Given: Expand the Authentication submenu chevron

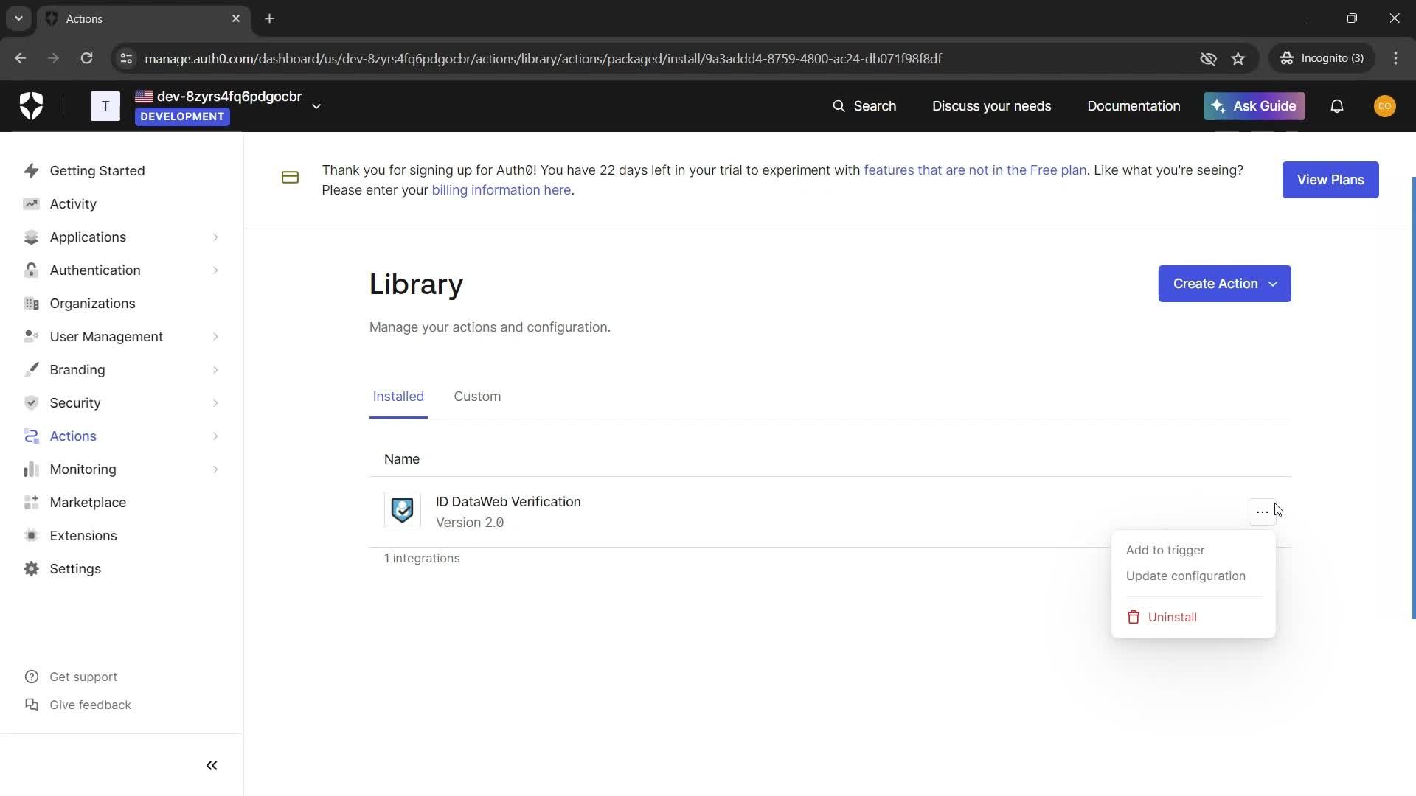Looking at the screenshot, I should (215, 270).
